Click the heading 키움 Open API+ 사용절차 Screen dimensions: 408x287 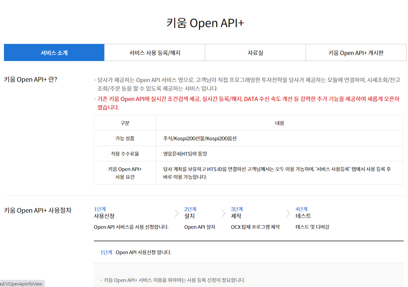pyautogui.click(x=37, y=210)
